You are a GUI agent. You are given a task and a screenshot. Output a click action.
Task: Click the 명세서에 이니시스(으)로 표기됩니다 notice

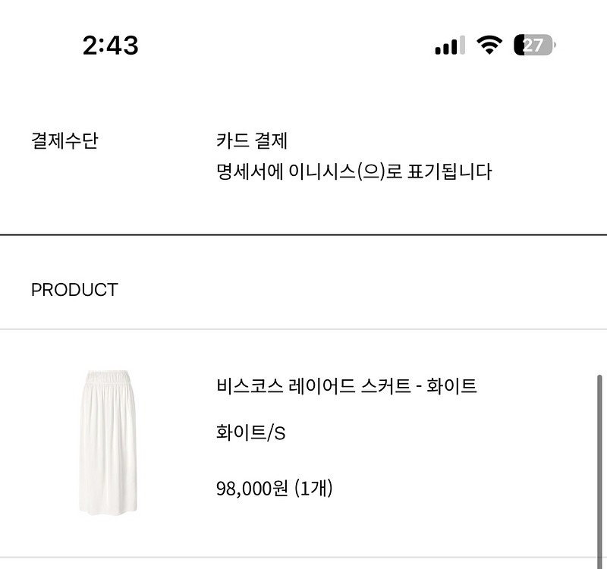[354, 171]
